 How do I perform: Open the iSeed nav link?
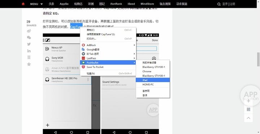point(131,4)
